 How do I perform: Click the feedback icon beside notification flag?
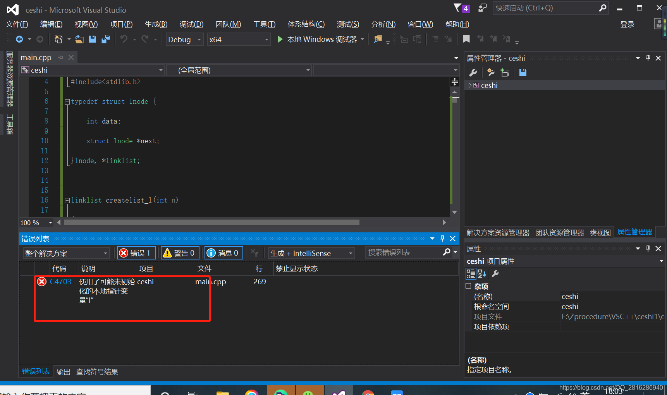tap(482, 8)
